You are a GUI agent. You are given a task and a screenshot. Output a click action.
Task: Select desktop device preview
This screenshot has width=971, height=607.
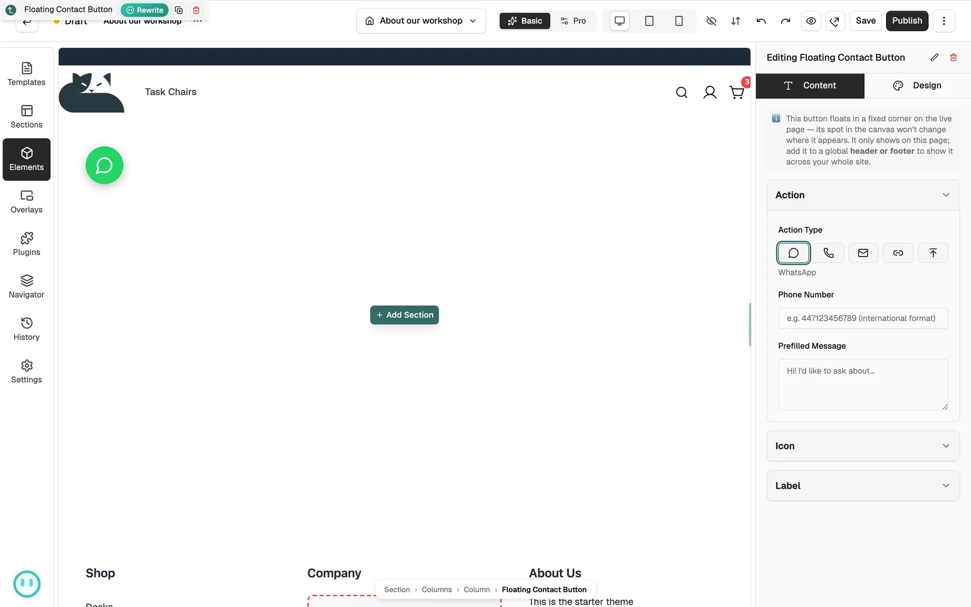(x=619, y=21)
